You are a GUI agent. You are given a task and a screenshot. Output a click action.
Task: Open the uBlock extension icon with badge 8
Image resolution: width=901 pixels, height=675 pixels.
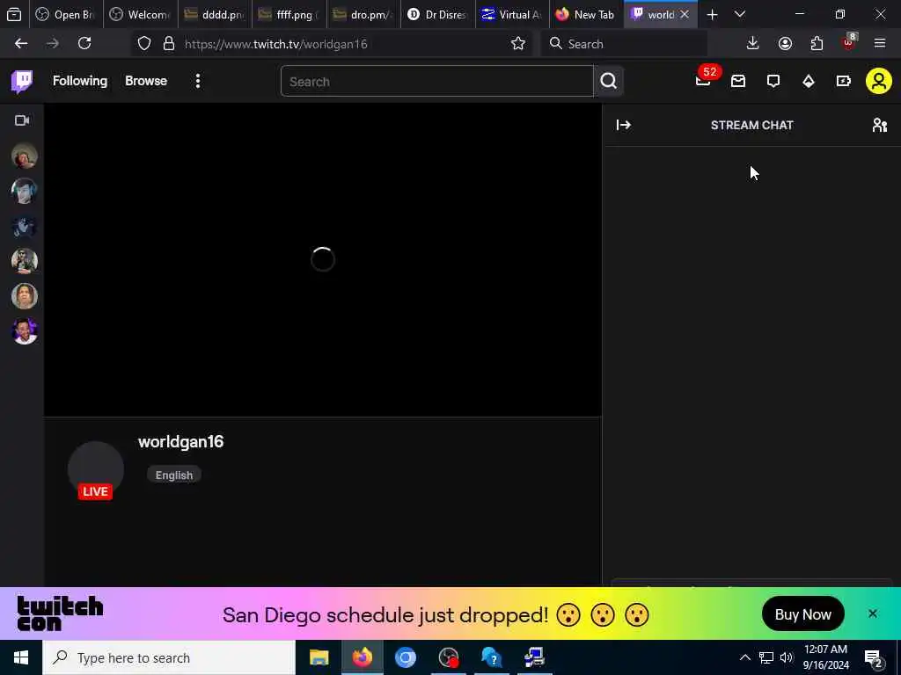(849, 42)
